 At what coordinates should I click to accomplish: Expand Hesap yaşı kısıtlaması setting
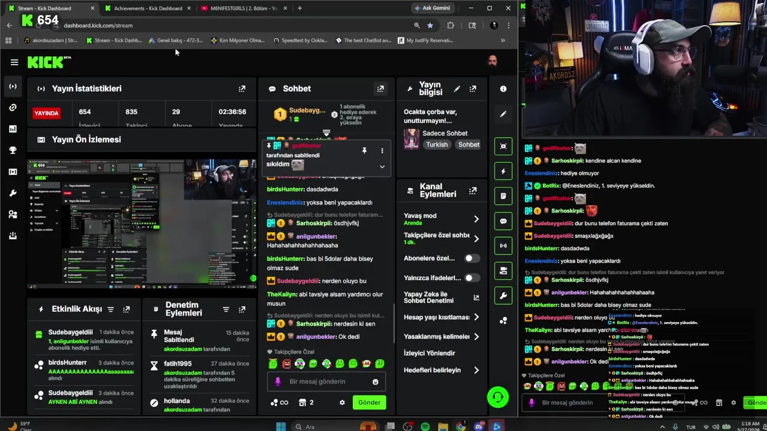pos(442,317)
